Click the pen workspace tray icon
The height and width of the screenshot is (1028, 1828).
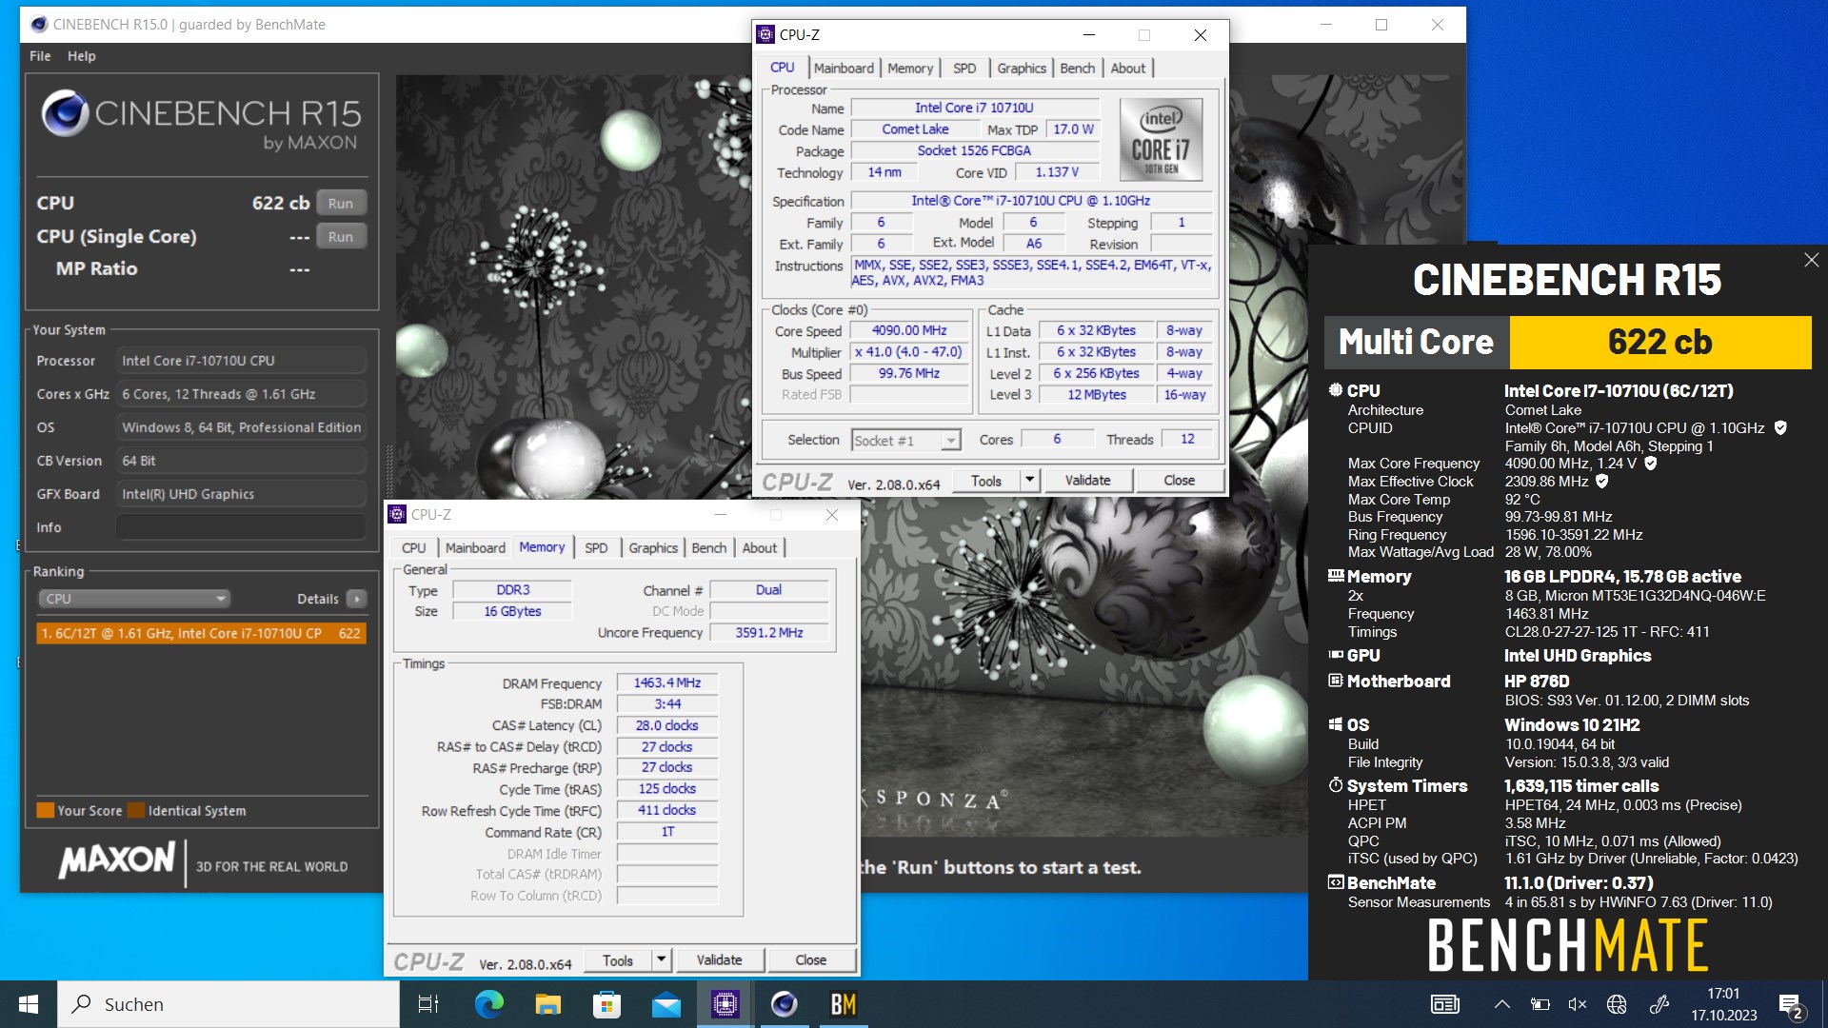(1659, 1004)
